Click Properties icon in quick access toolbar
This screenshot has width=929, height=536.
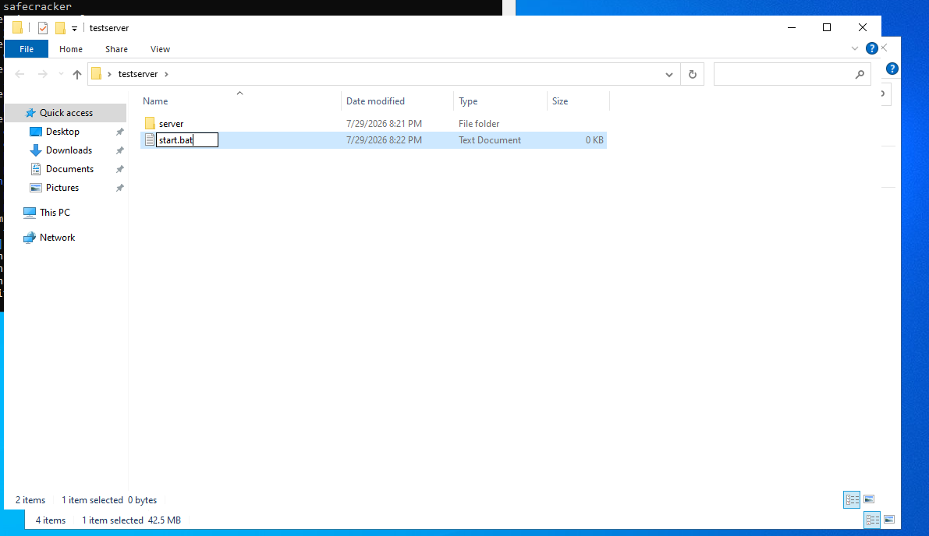(x=43, y=28)
